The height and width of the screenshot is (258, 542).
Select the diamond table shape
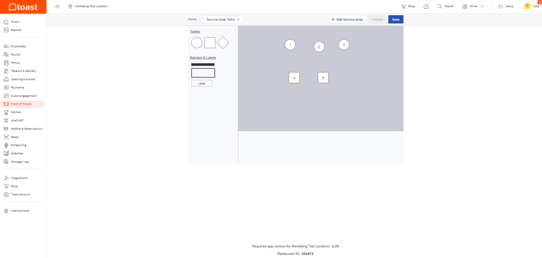point(223,42)
